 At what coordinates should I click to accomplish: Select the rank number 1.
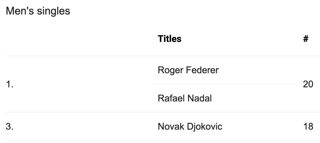point(10,85)
